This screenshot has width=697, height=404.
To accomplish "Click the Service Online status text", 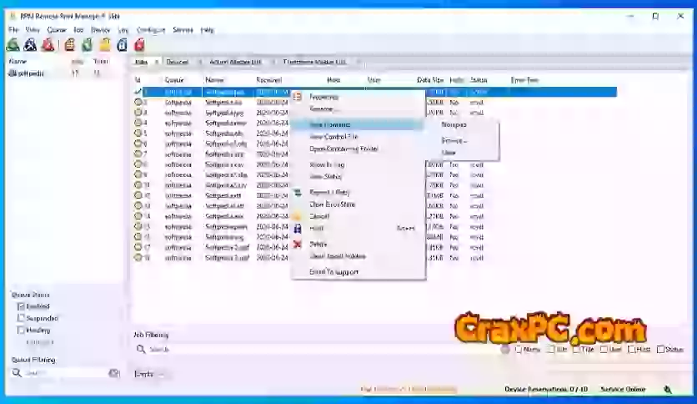I will click(x=623, y=389).
